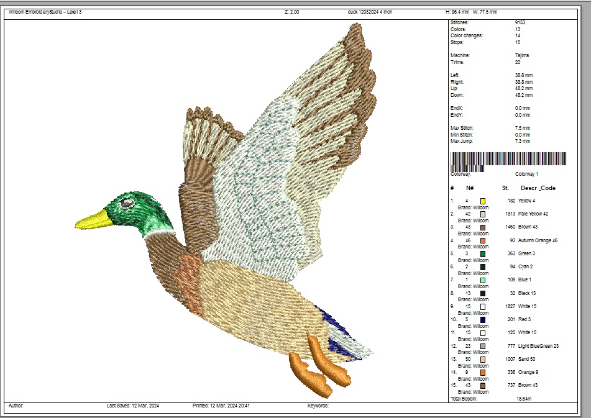This screenshot has height=418, width=591.
Task: Click the dark blue swatch labeled Red 5
Action: 482,320
